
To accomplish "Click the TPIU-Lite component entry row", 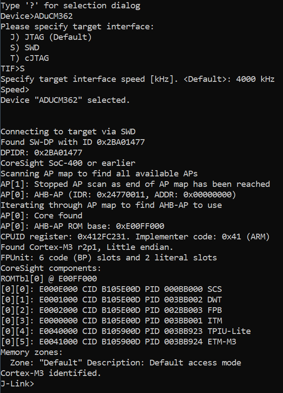I will pyautogui.click(x=126, y=331).
